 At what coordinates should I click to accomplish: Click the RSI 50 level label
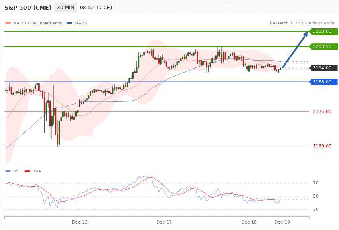(x=315, y=196)
